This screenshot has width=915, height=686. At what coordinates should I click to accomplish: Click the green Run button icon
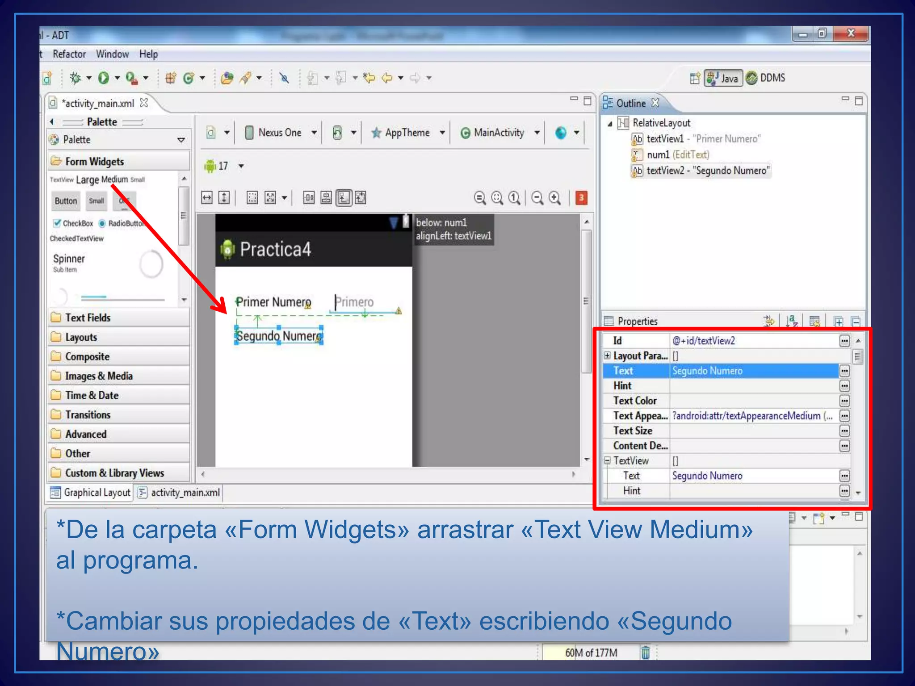point(104,78)
